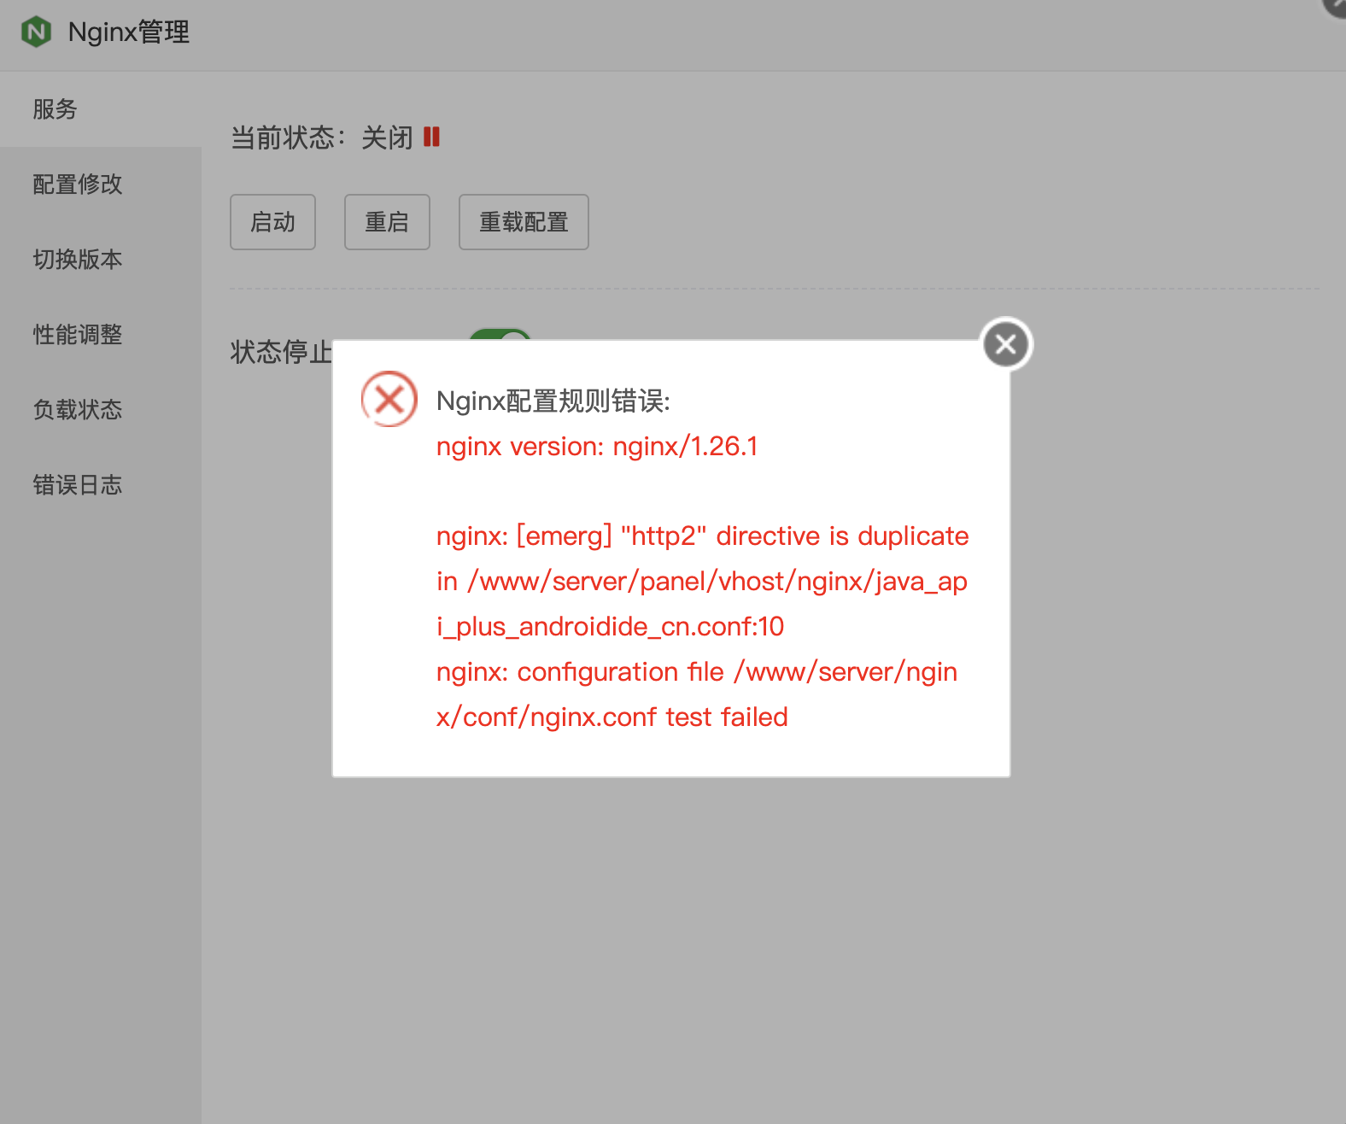
Task: Switch to 配置修改 section
Action: coord(101,184)
